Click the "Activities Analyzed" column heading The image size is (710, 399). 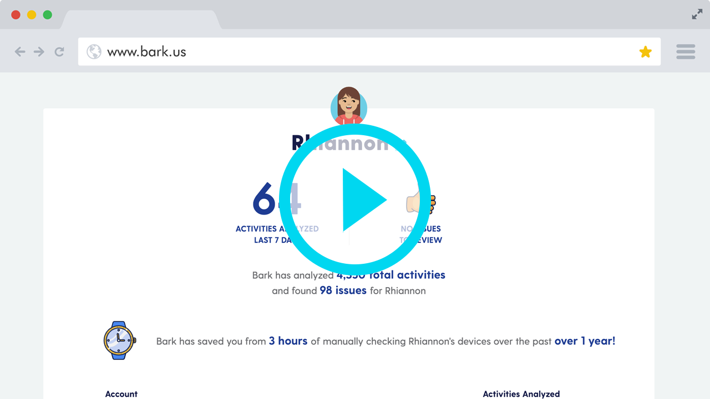[521, 394]
